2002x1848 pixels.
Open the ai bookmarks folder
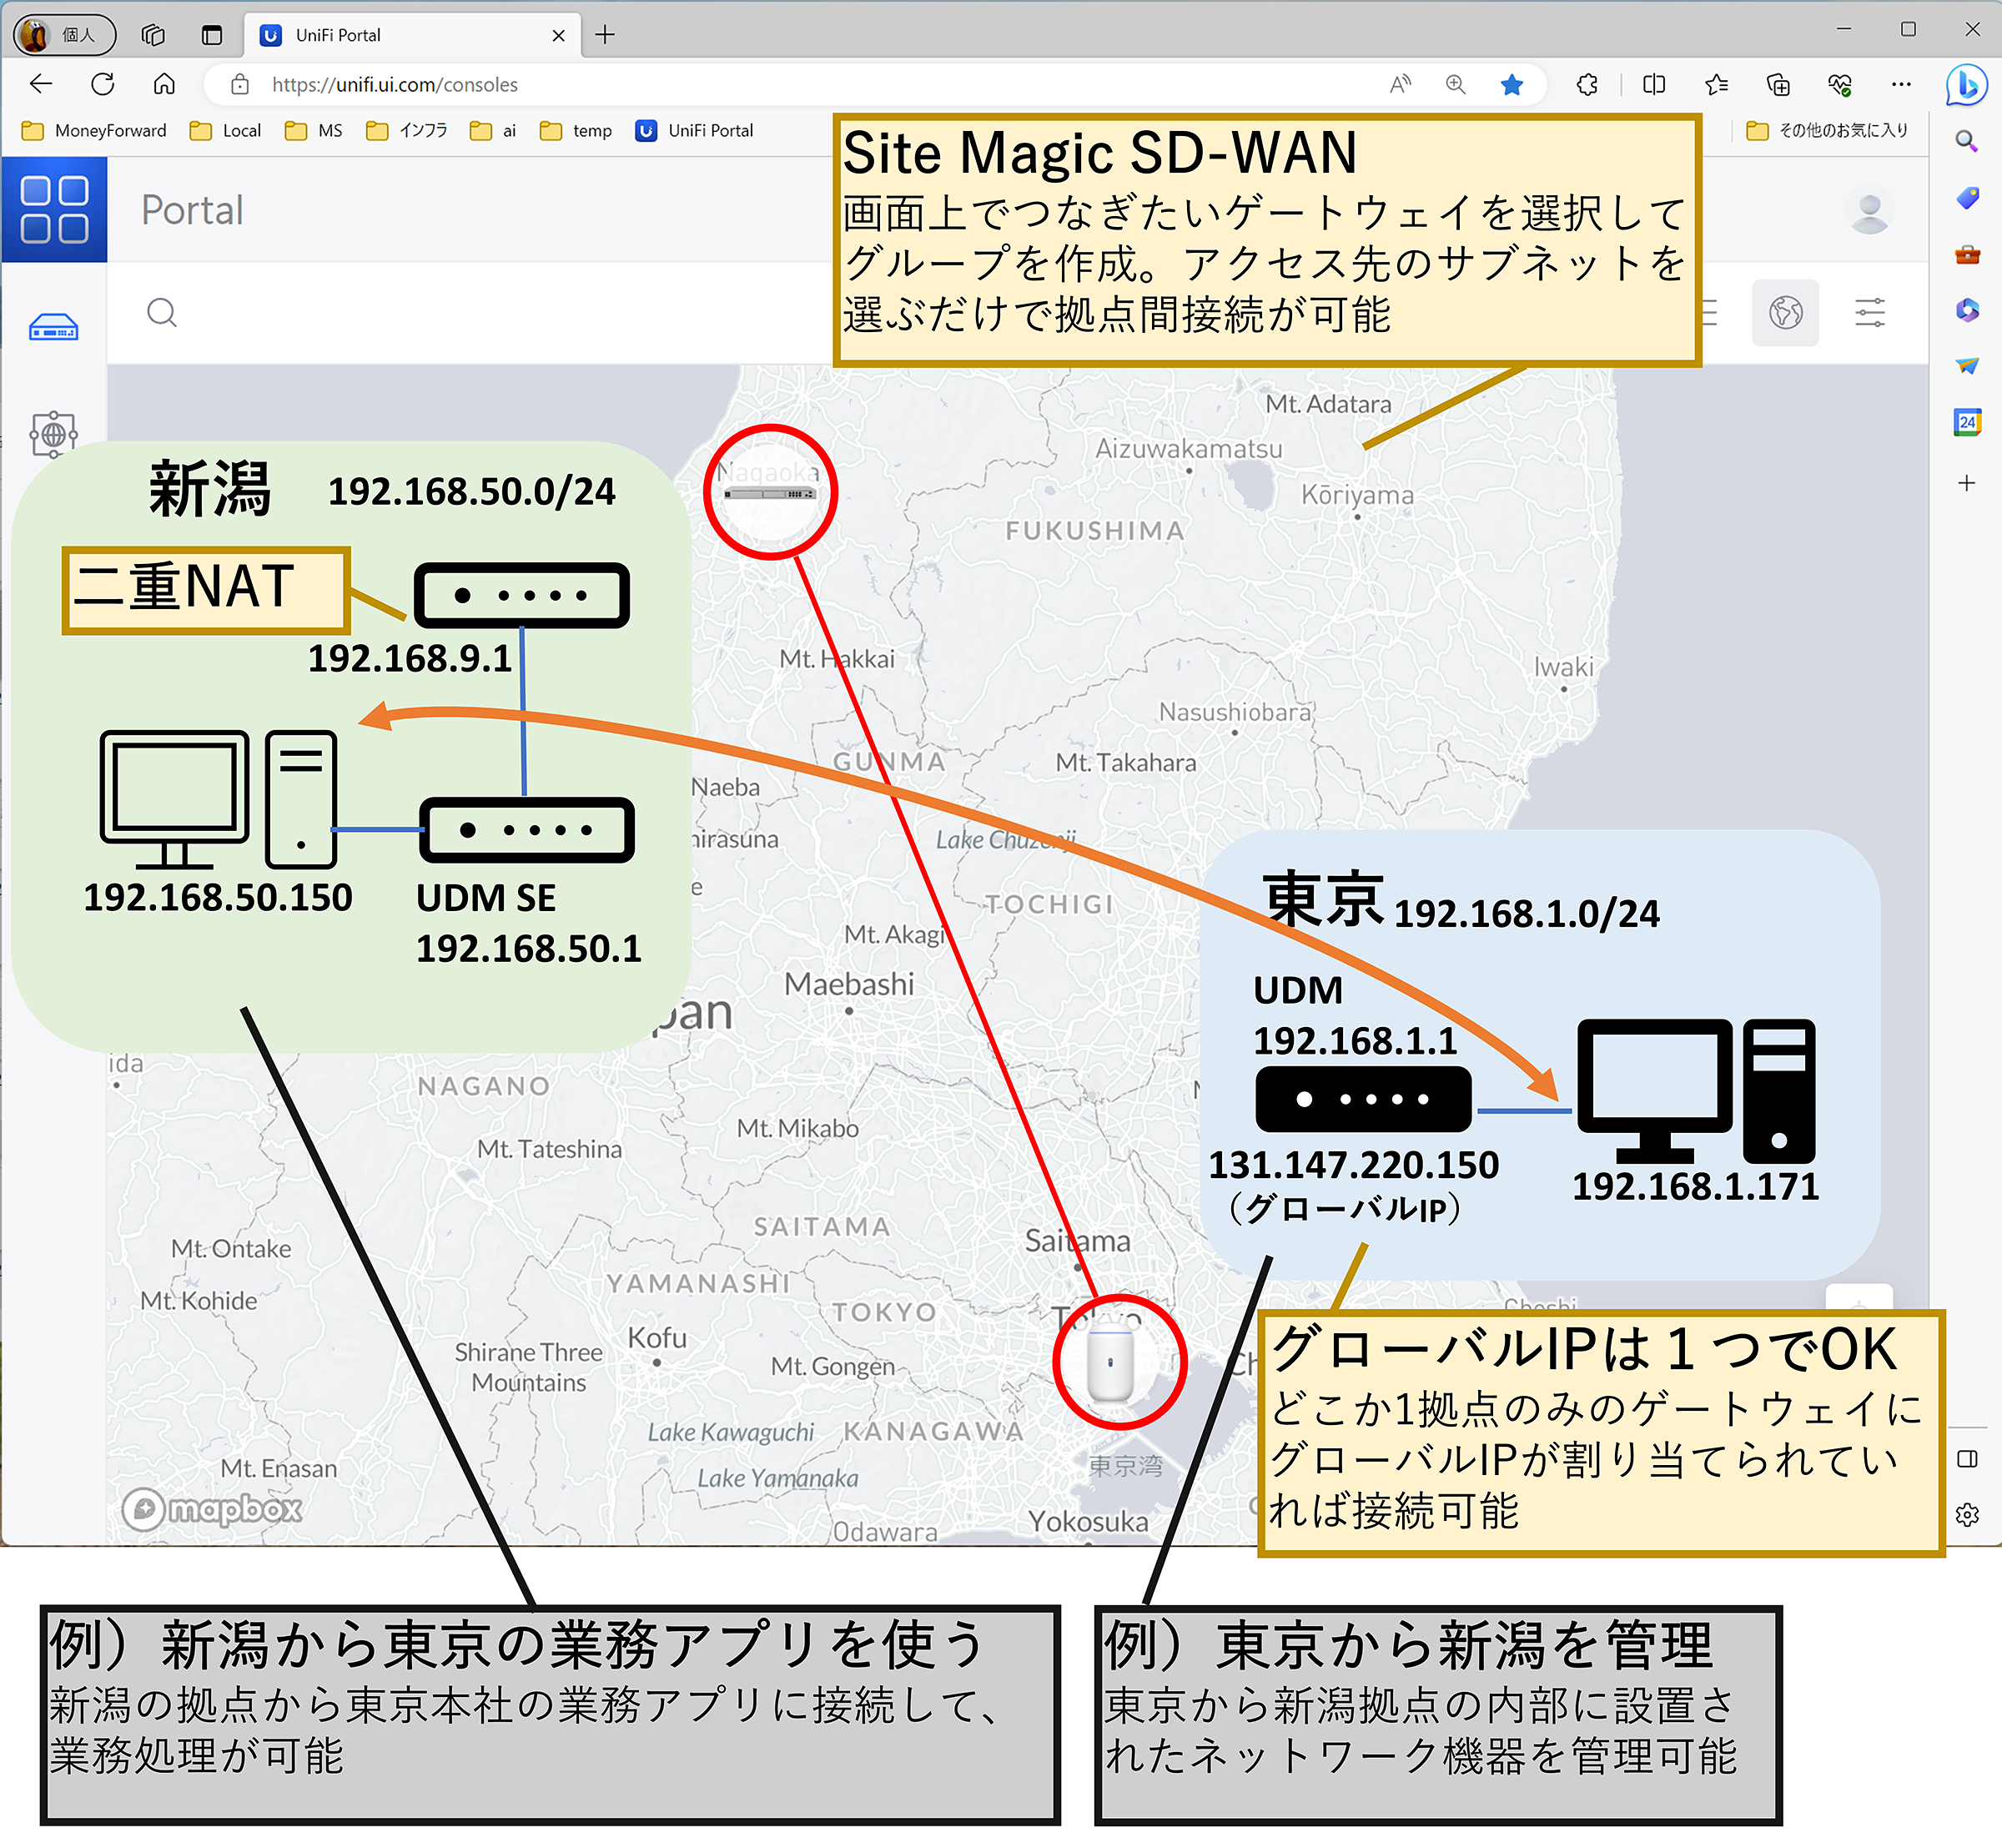coord(493,131)
